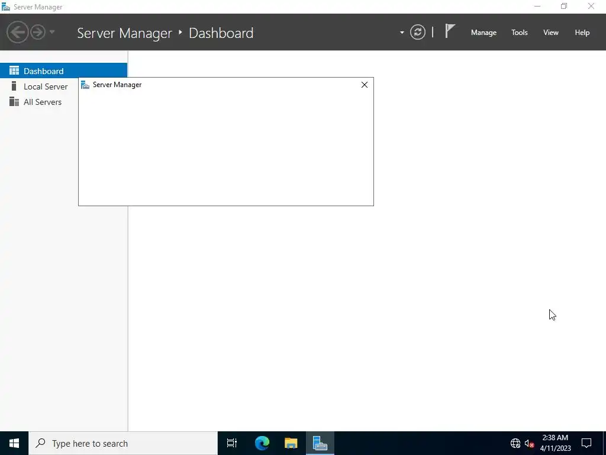Click the Dashboard breadcrumb title
This screenshot has height=455, width=606.
(x=221, y=33)
